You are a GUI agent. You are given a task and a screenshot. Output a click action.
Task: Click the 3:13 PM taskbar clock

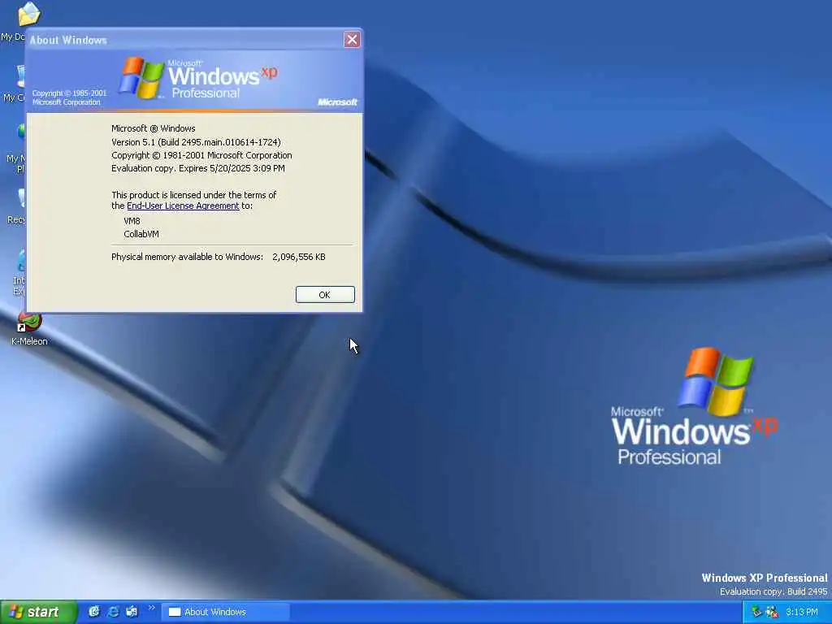tap(802, 612)
